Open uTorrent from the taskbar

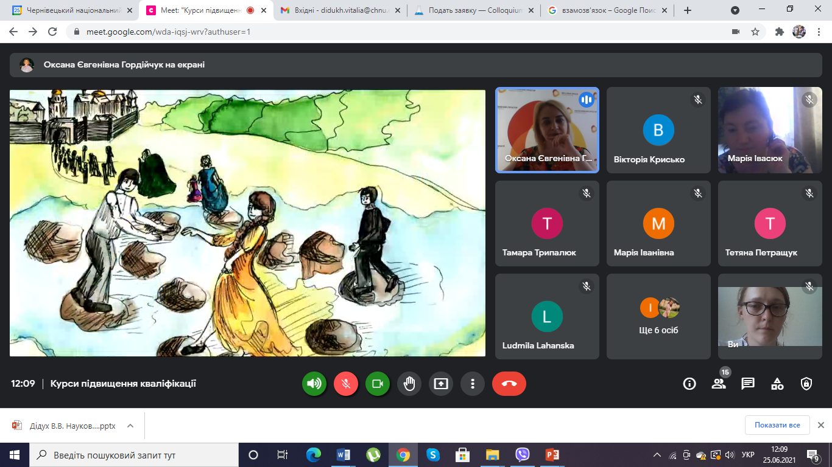coord(373,455)
